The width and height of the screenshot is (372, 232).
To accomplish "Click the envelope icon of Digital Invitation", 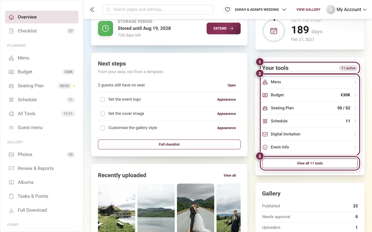I will 265,134.
